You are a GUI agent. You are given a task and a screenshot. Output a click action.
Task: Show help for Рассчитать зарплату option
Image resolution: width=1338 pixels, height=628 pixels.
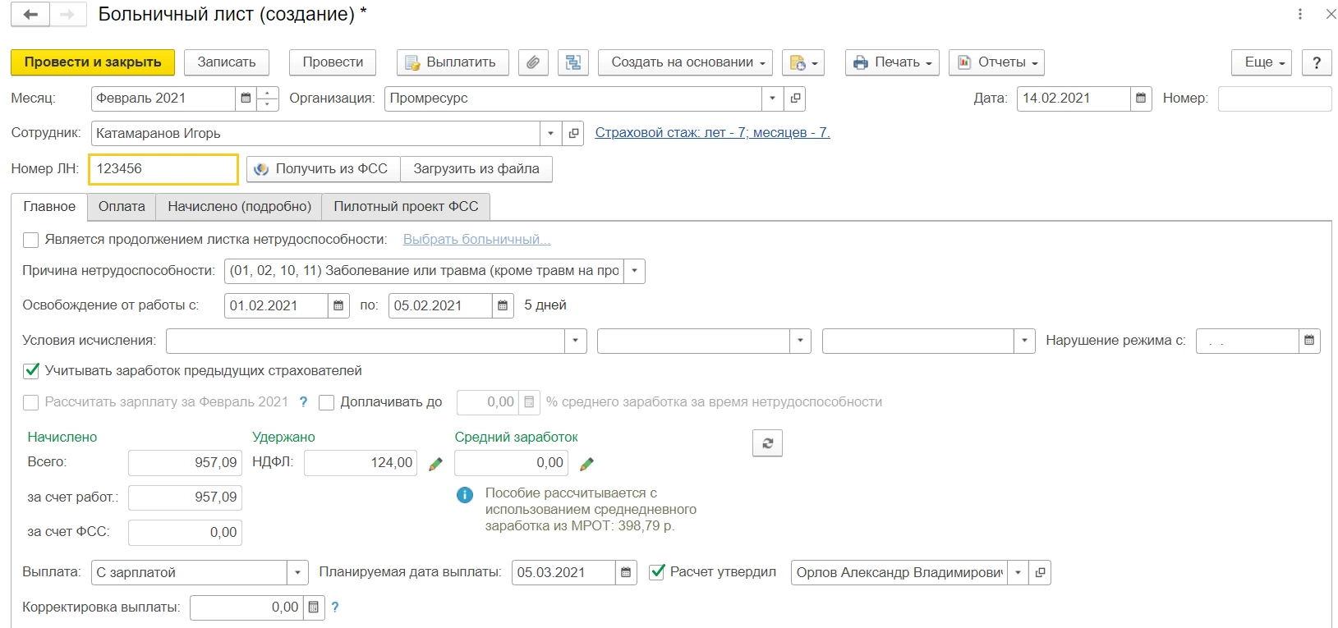(303, 402)
